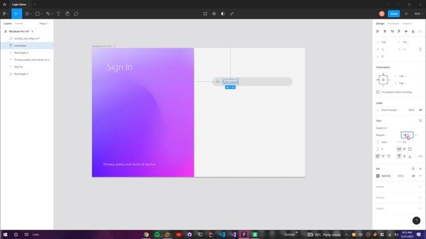The height and width of the screenshot is (239, 426).
Task: Select the Text tool
Action: [59, 14]
